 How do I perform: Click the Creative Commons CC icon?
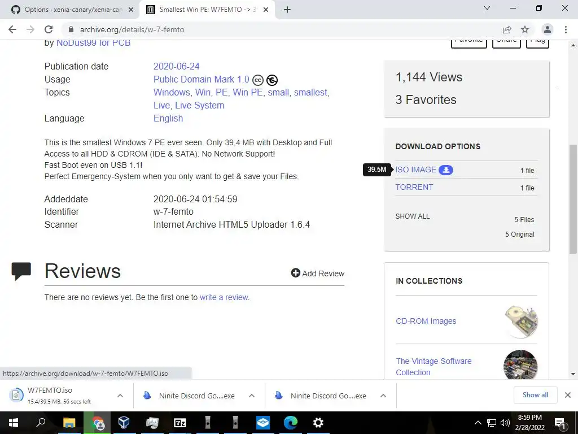(258, 80)
